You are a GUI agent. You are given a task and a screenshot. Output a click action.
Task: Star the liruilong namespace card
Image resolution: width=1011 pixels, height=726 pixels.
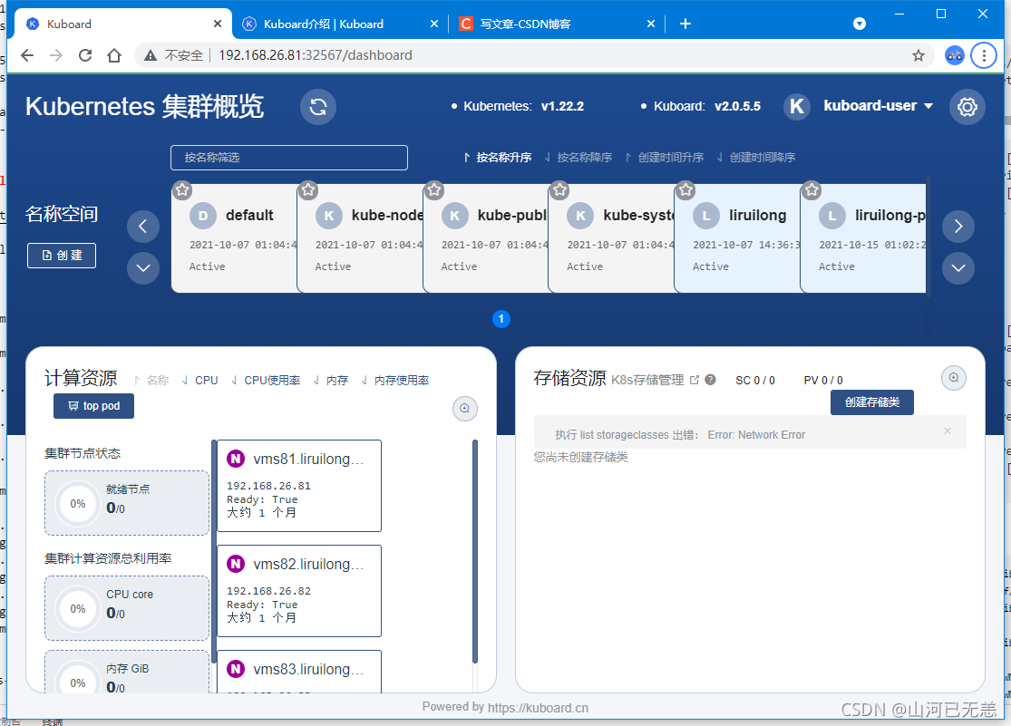[x=685, y=190]
